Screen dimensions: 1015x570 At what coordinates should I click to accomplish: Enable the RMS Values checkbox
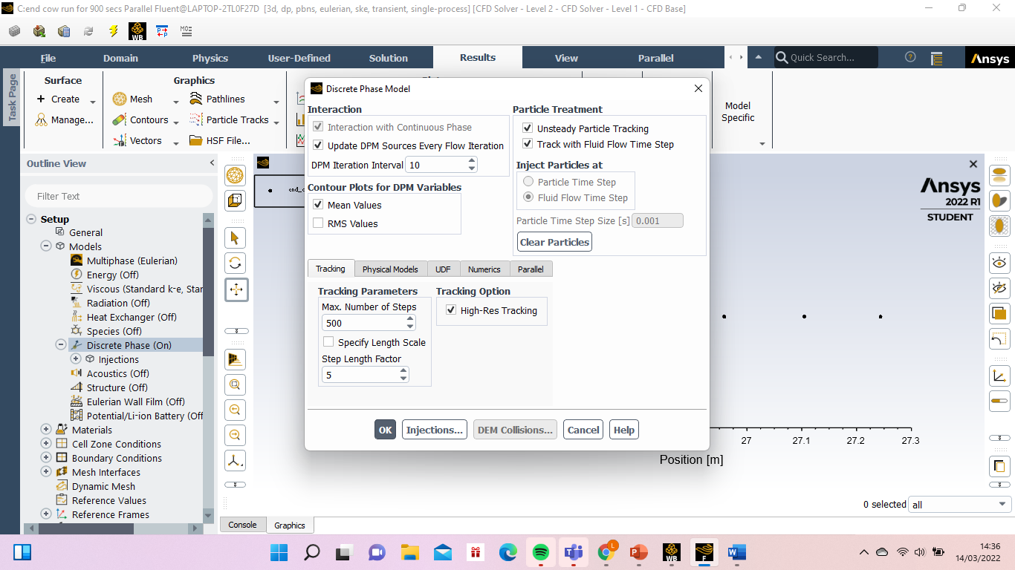click(318, 223)
